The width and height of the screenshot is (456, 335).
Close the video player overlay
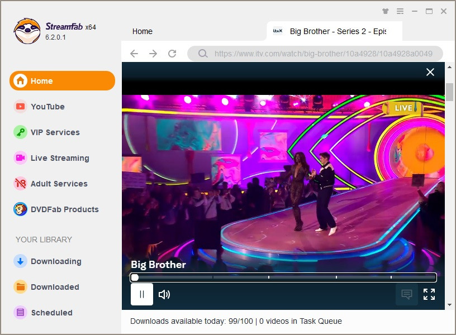click(x=430, y=72)
